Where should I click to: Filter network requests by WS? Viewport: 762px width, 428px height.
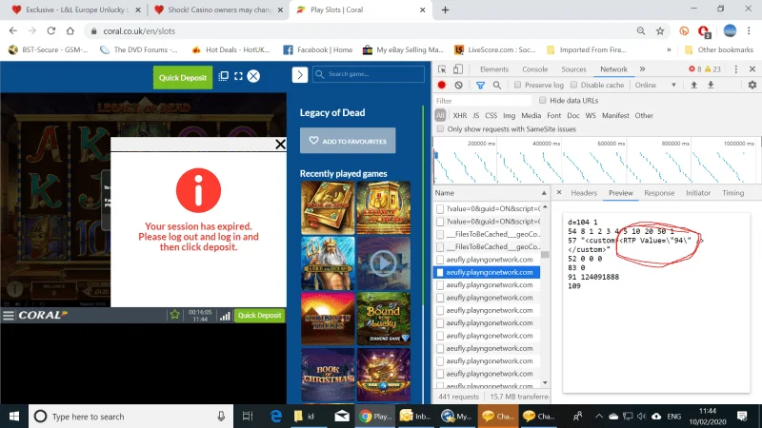point(591,115)
